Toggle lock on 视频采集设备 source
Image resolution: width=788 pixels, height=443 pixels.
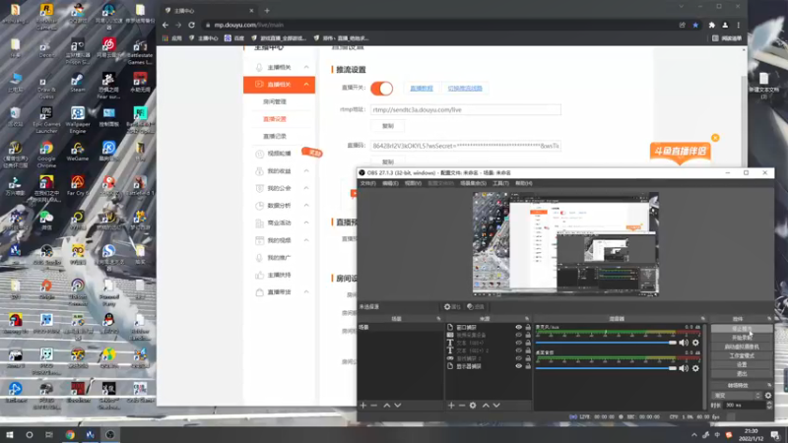pyautogui.click(x=528, y=335)
